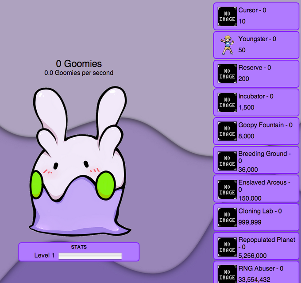Click the price '5,256,000'

(252, 256)
